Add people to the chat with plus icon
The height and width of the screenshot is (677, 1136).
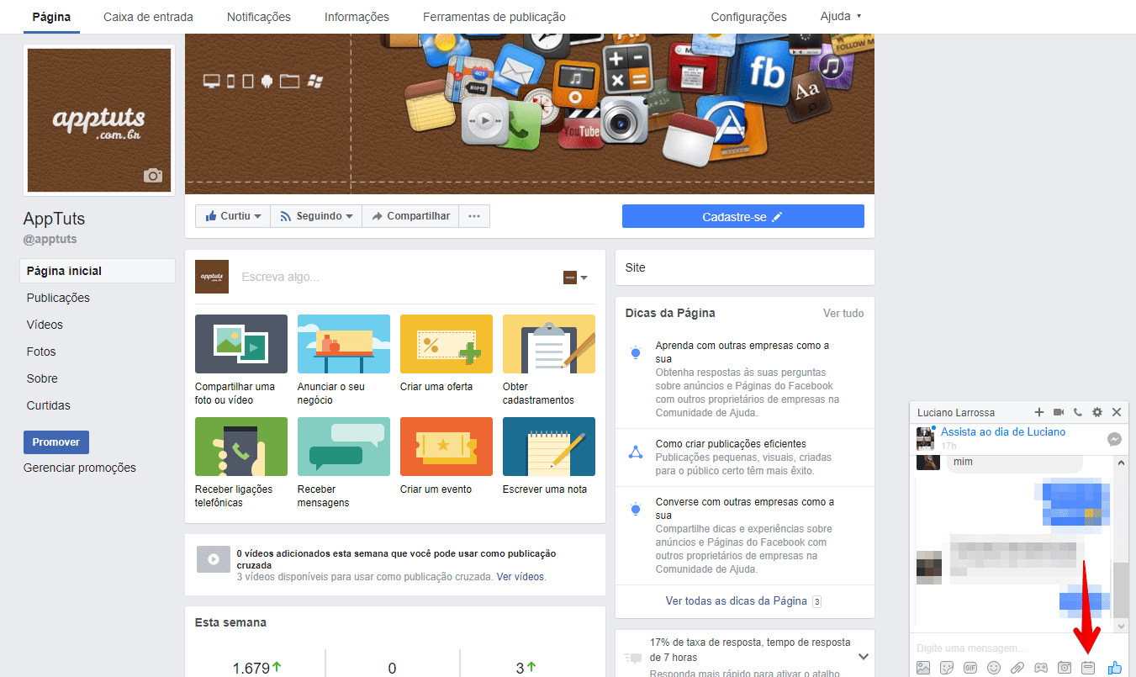click(x=1039, y=412)
